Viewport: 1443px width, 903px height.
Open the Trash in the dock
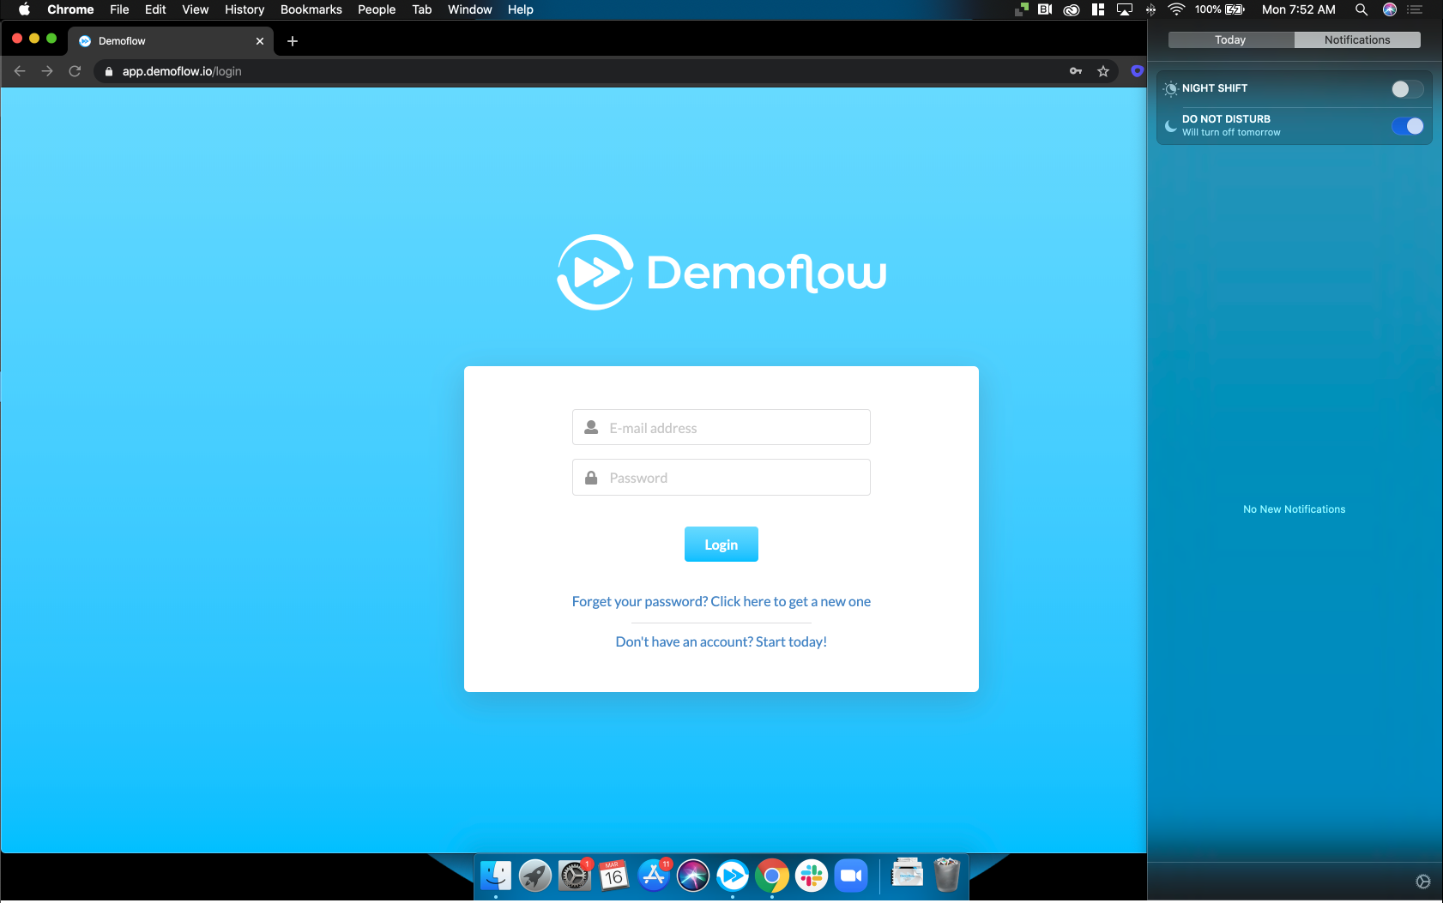coord(947,876)
